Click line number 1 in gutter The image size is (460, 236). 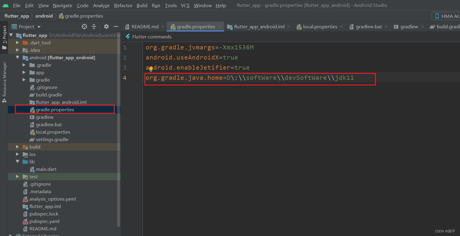[125, 48]
